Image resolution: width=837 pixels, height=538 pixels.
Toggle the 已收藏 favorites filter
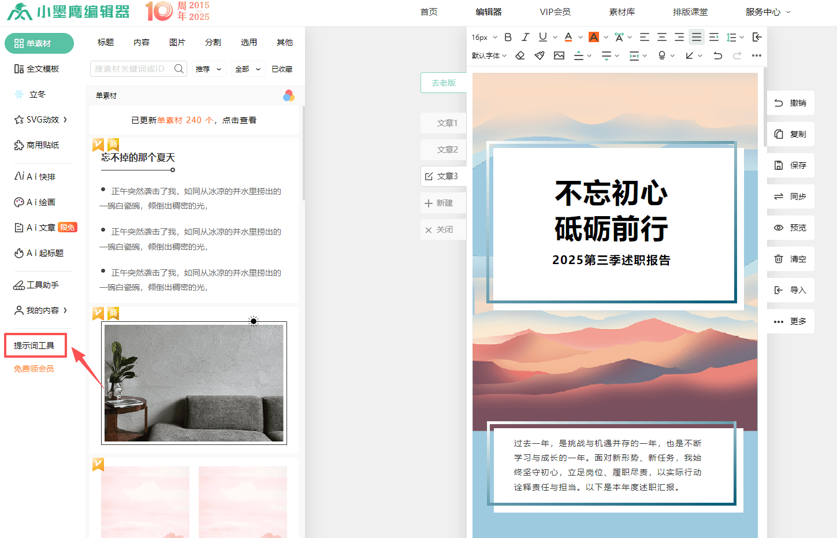click(x=282, y=69)
